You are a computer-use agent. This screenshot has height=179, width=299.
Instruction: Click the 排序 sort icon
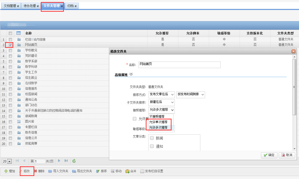point(98,171)
